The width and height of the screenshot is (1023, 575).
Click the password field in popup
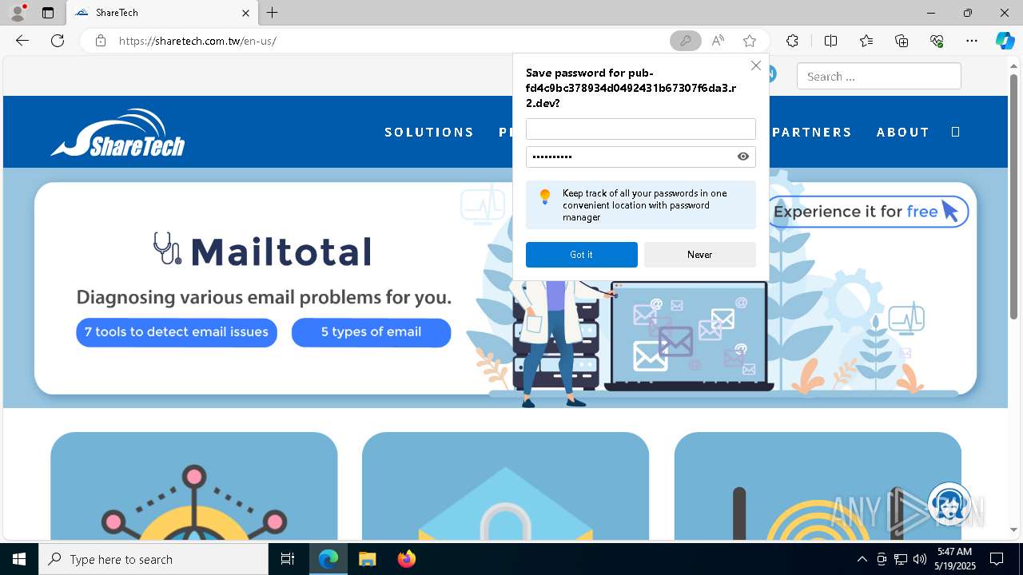tap(640, 157)
